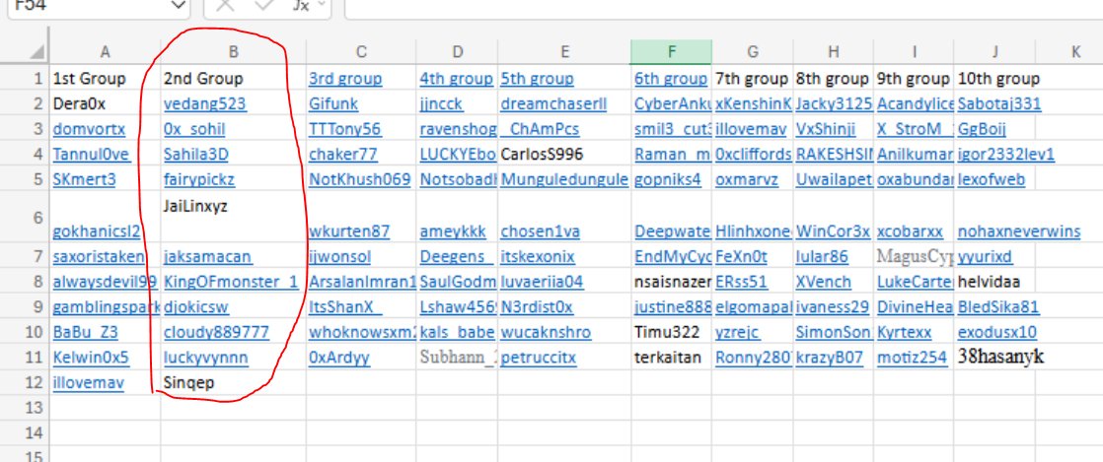Image resolution: width=1103 pixels, height=462 pixels.
Task: Open the gopniks4 link
Action: point(668,179)
